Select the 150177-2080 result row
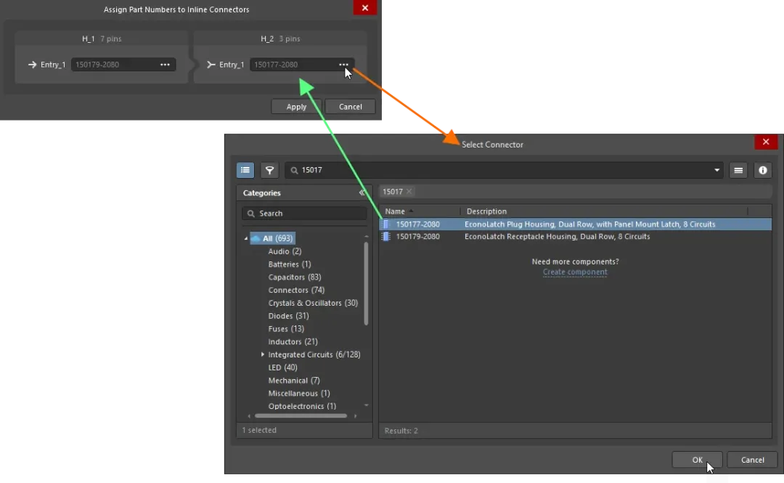The width and height of the screenshot is (784, 483). (575, 224)
